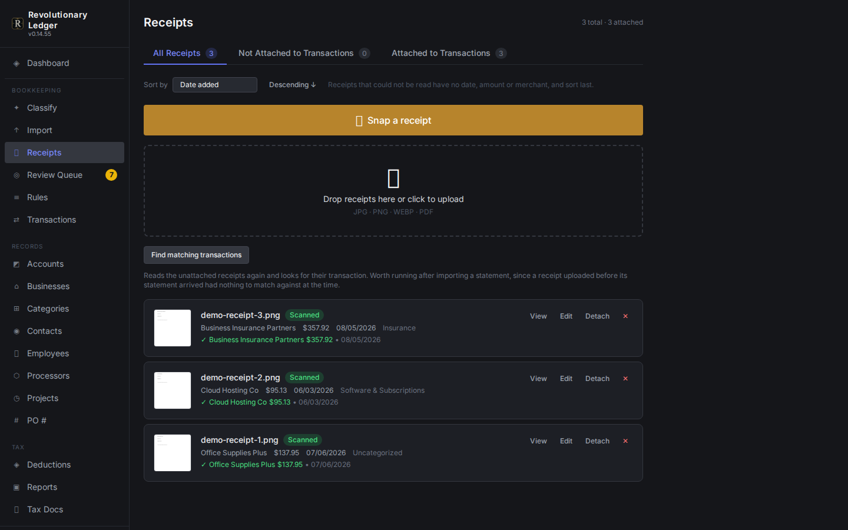This screenshot has width=848, height=530.
Task: Click the Projects clock icon
Action: 16,398
